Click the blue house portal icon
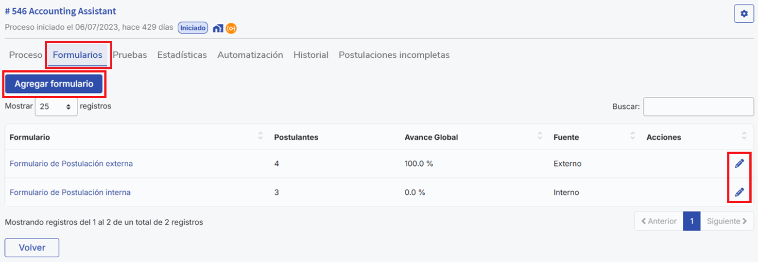758x262 pixels. click(x=218, y=28)
